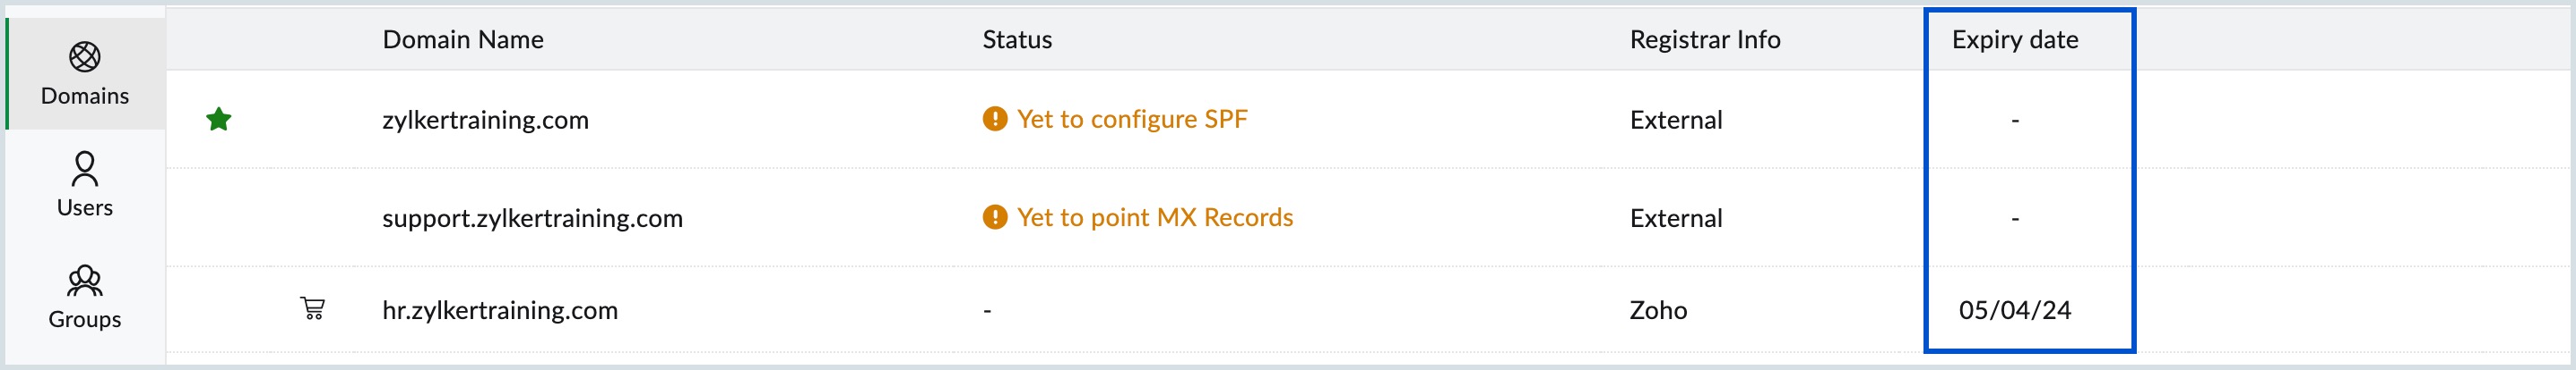This screenshot has width=2576, height=370.
Task: Sort by the Domain Name column header
Action: [x=463, y=40]
